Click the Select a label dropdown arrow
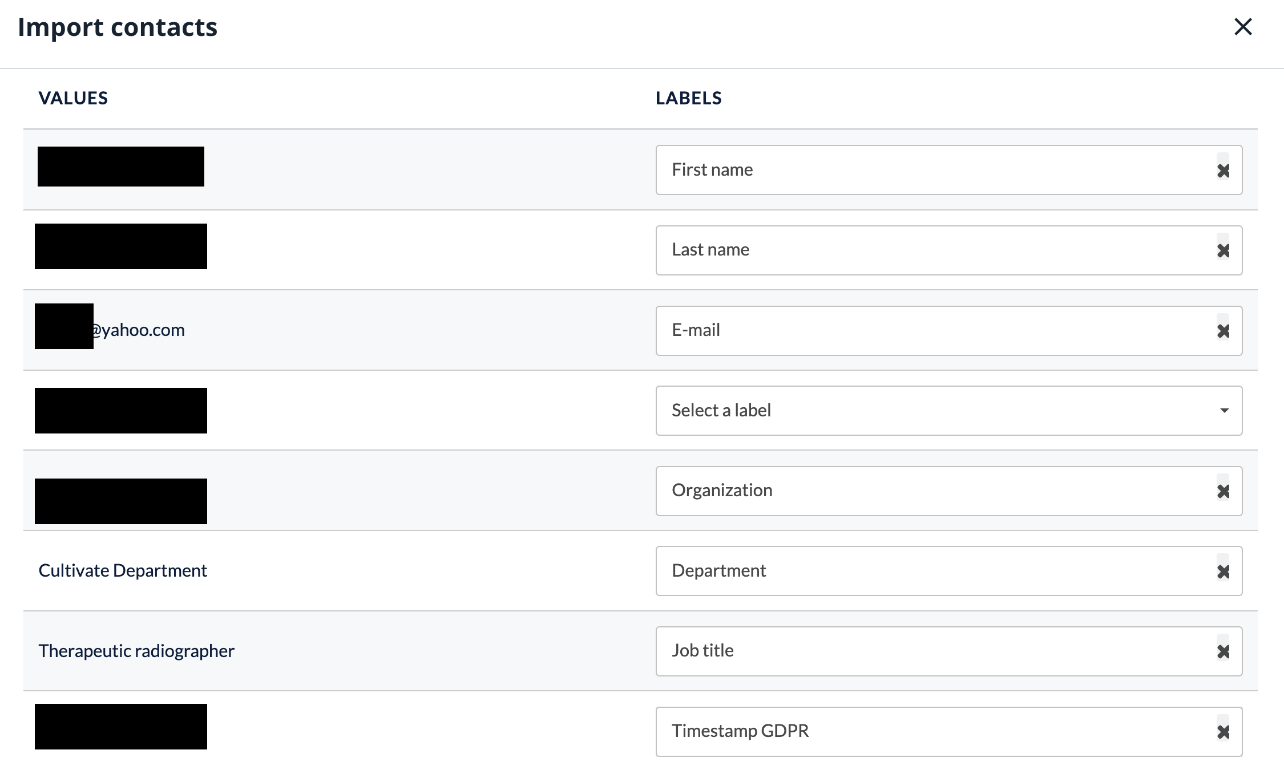The width and height of the screenshot is (1284, 770). (1224, 411)
